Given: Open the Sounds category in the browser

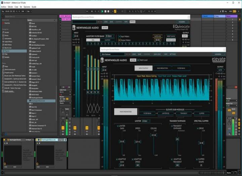Looking at the screenshot, I should point(7,32).
